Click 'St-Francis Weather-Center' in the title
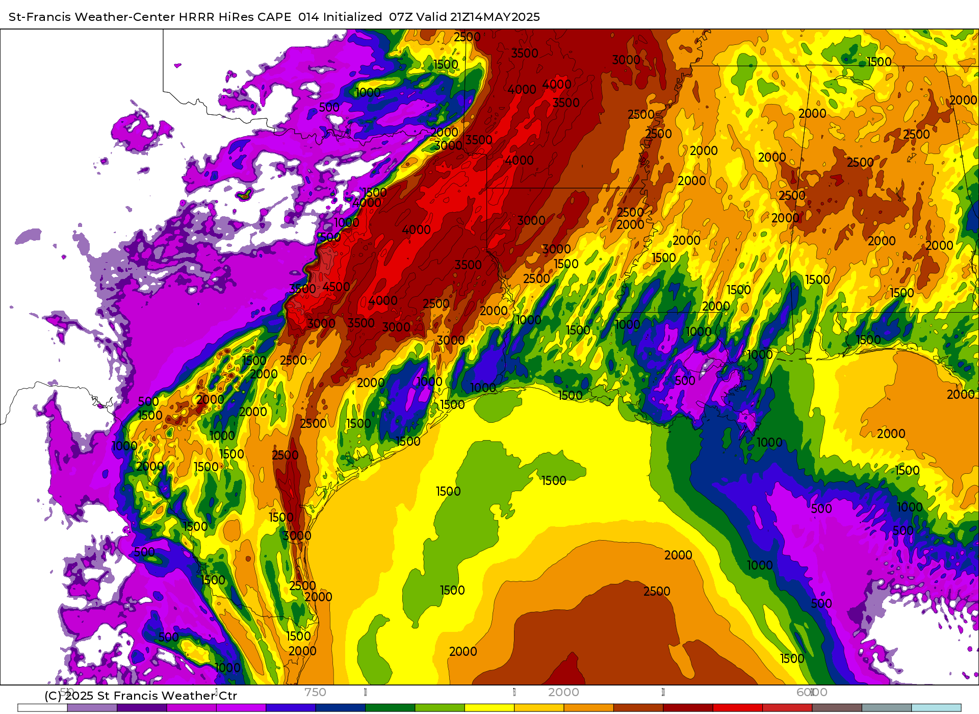The height and width of the screenshot is (714, 979). [x=92, y=17]
